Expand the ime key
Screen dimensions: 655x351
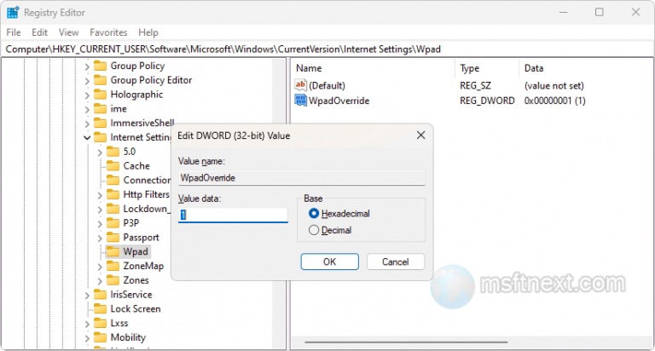point(87,109)
